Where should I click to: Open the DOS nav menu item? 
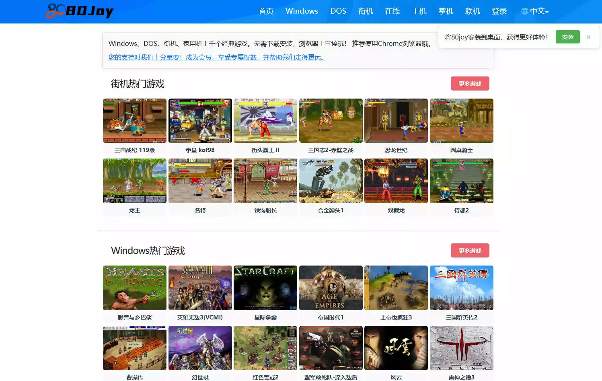coord(338,11)
